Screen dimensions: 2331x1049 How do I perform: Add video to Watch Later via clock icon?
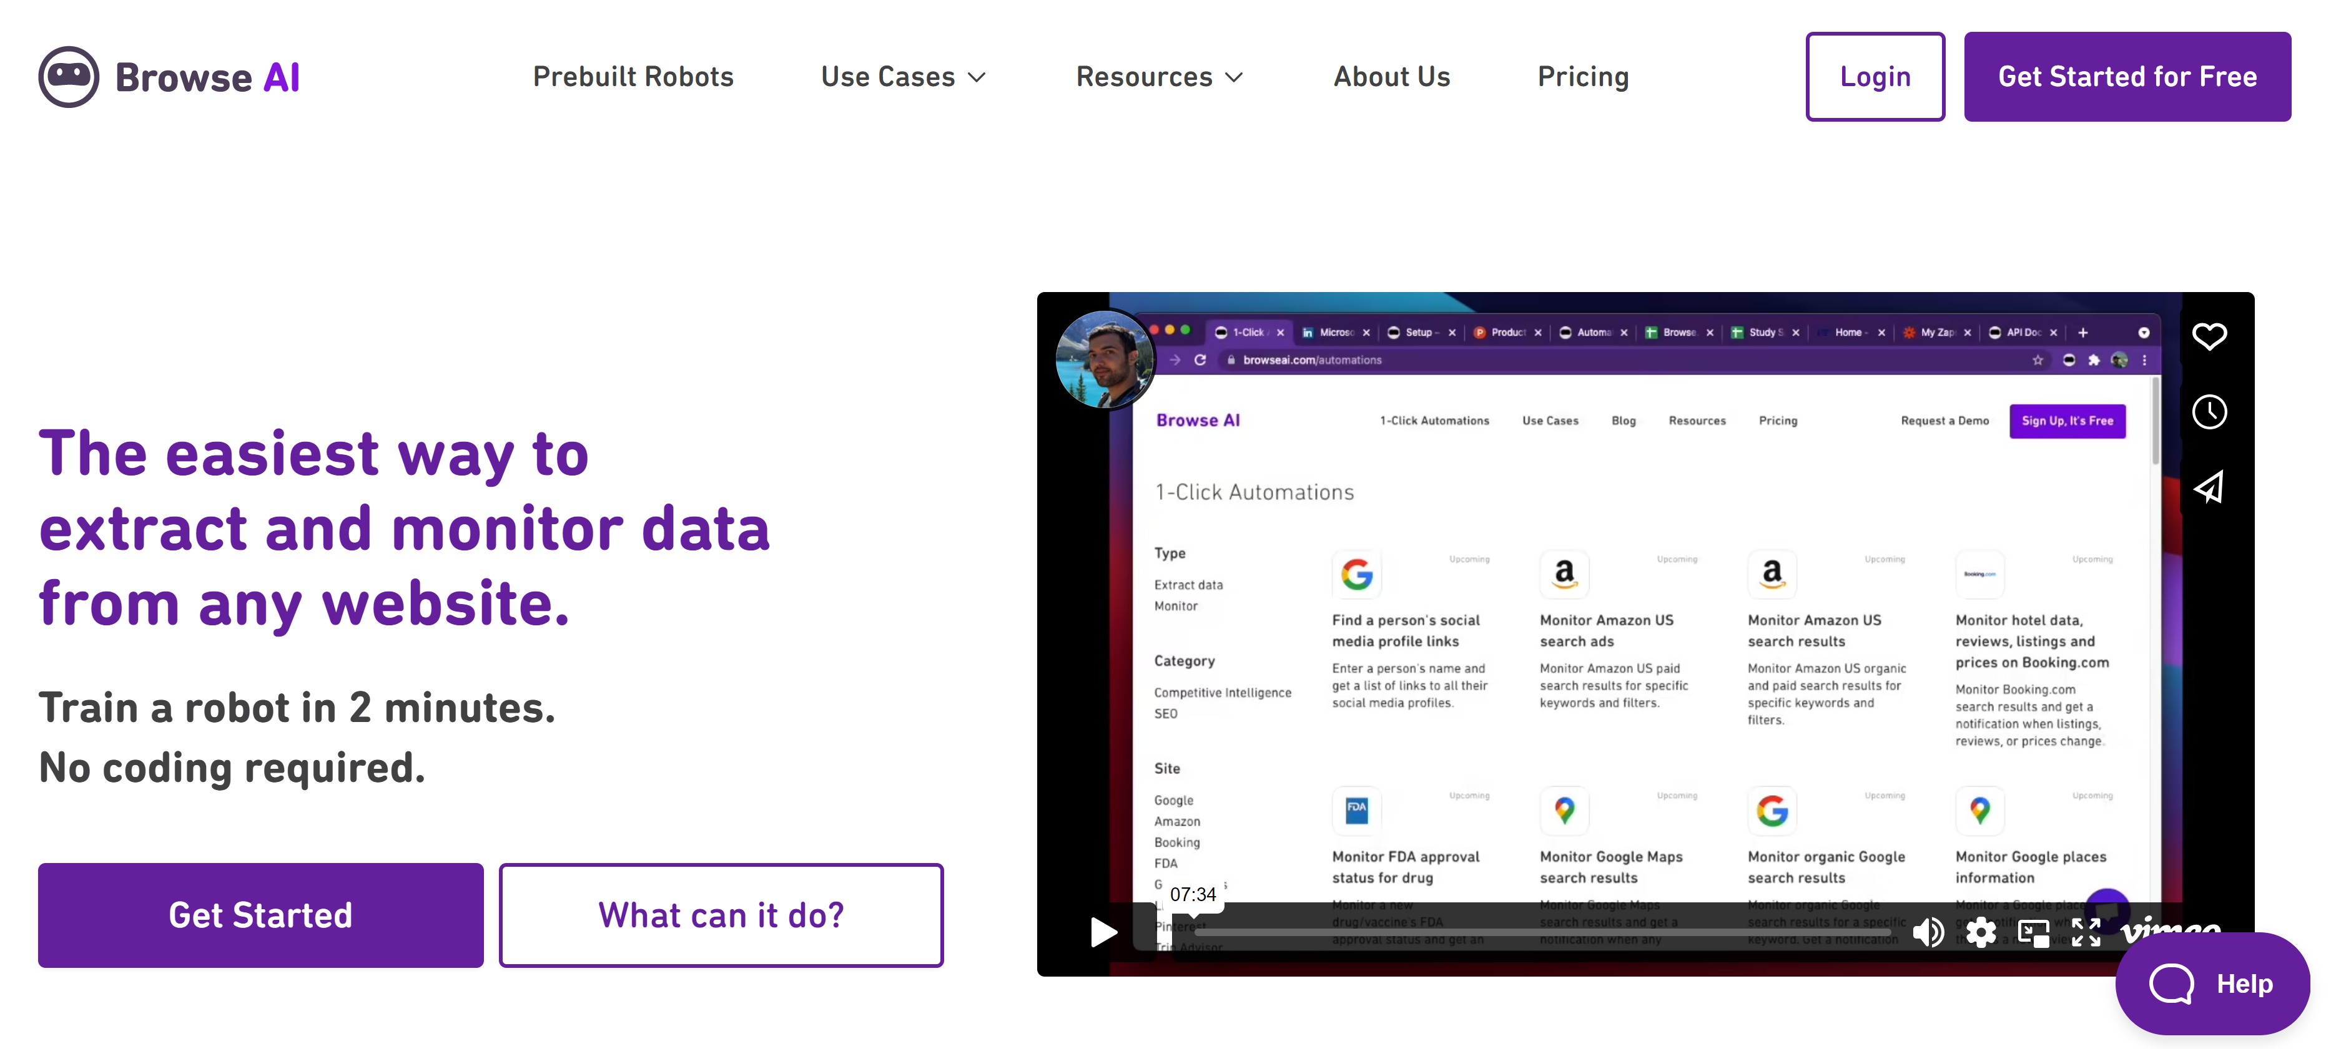click(2210, 411)
